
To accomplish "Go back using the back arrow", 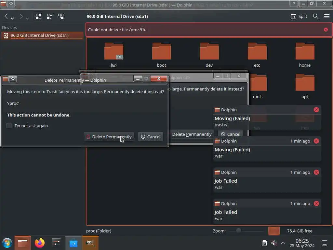I will pos(6,16).
